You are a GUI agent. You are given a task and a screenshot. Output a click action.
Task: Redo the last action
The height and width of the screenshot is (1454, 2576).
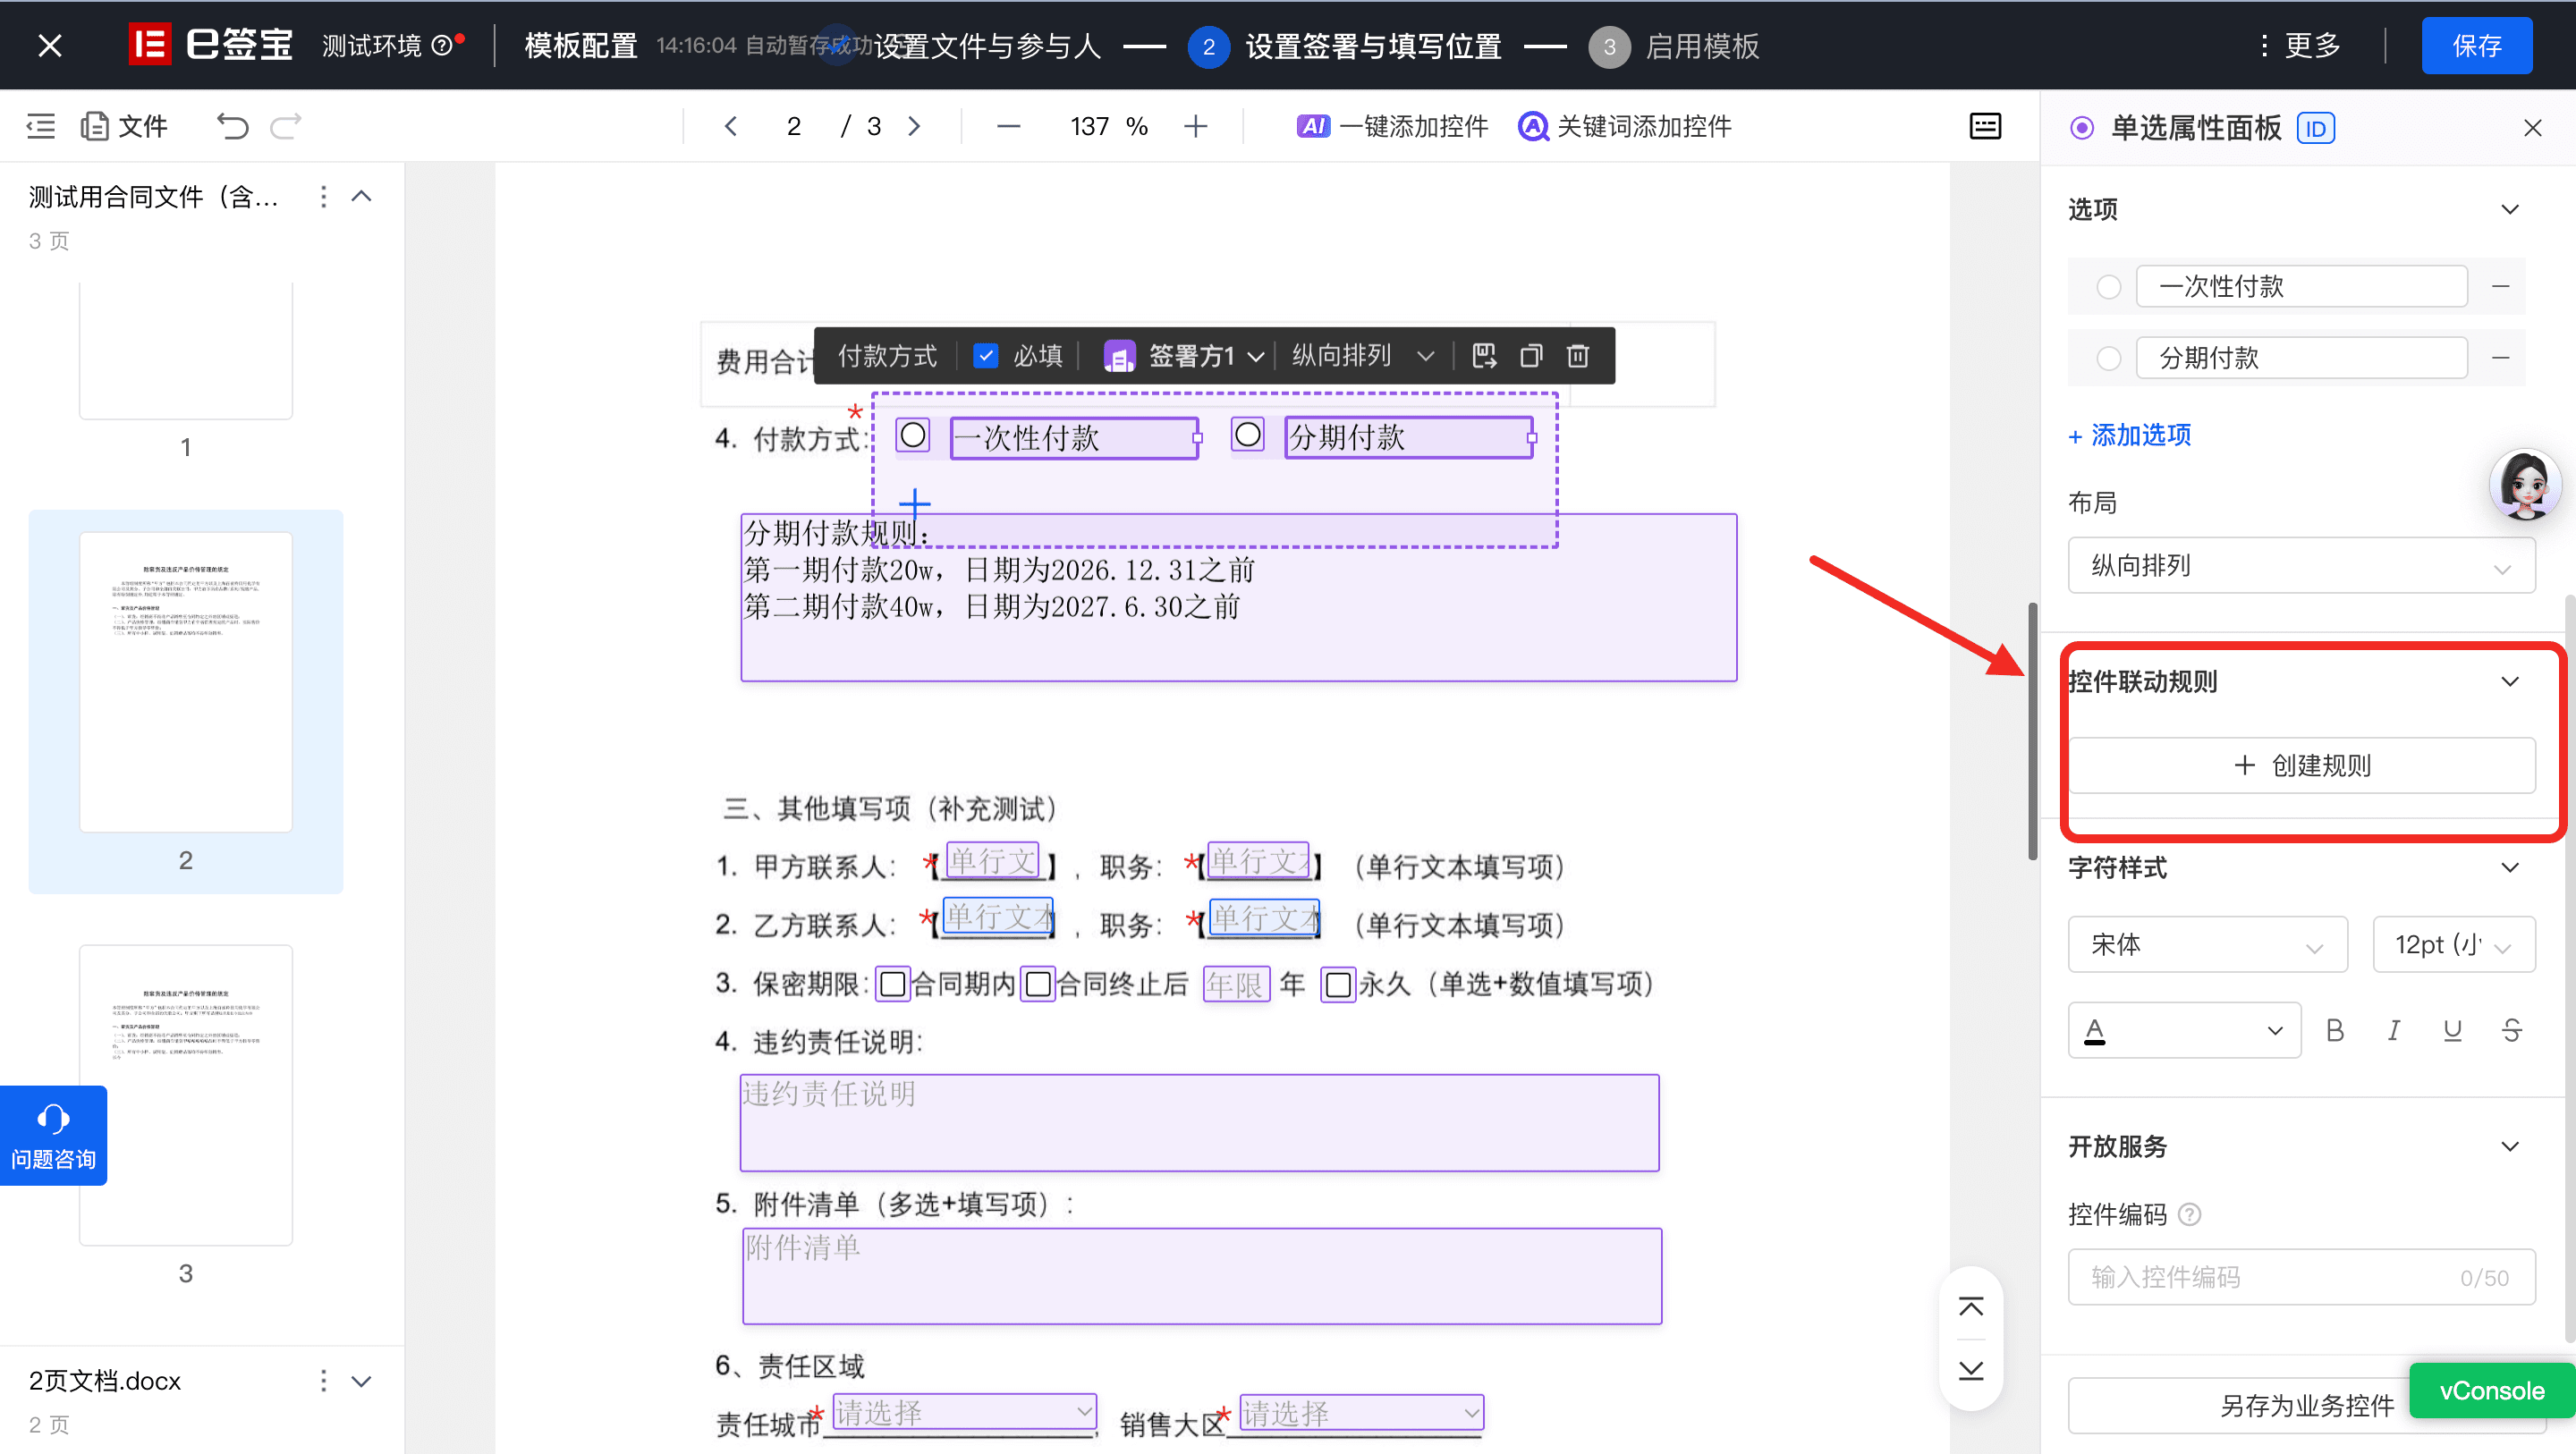(286, 126)
